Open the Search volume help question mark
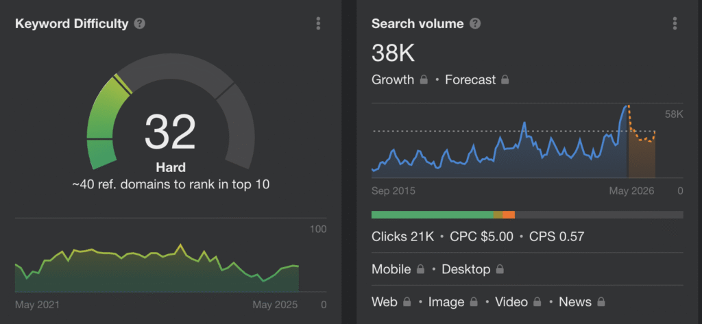The width and height of the screenshot is (702, 324). 475,24
